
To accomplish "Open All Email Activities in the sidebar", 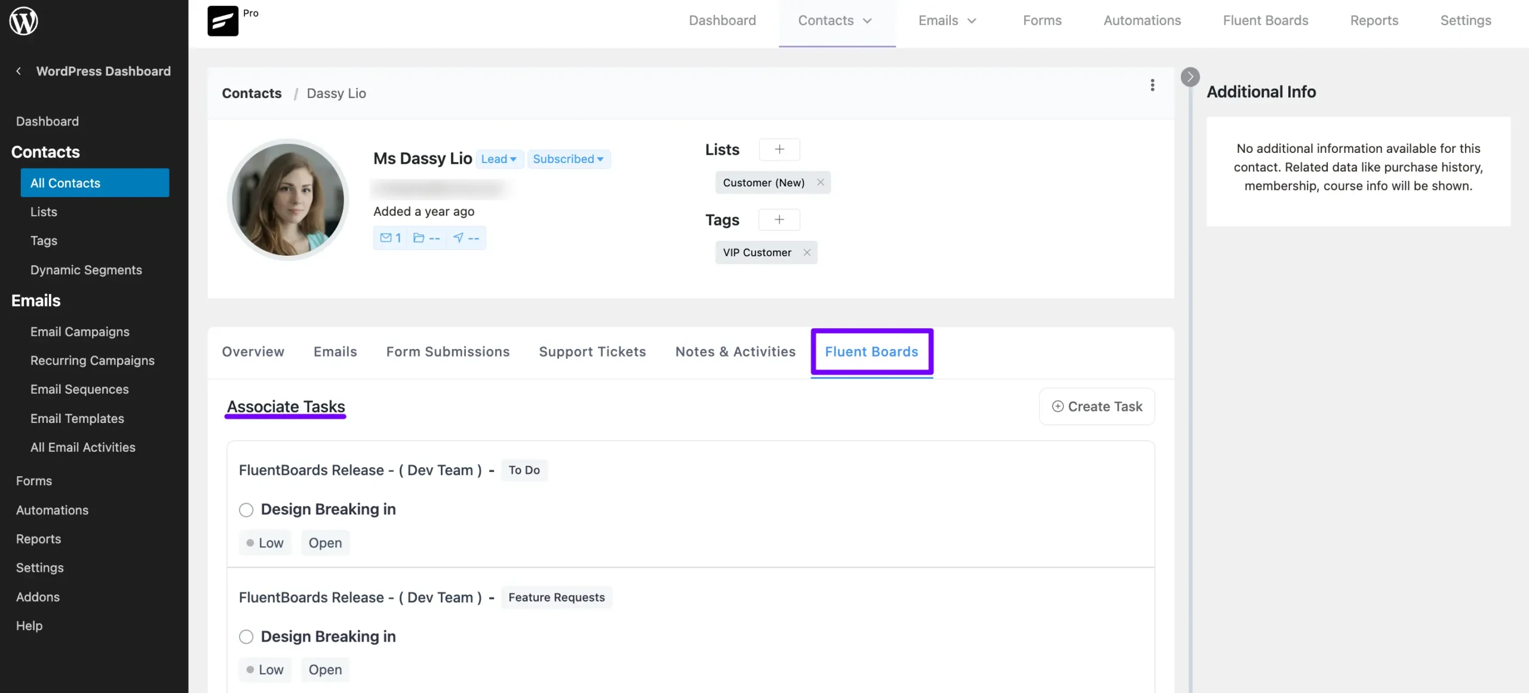I will click(x=82, y=447).
